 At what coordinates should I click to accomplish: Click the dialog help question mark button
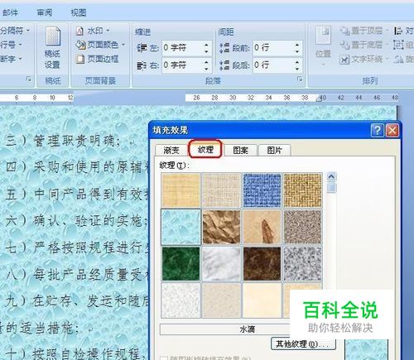pyautogui.click(x=378, y=130)
